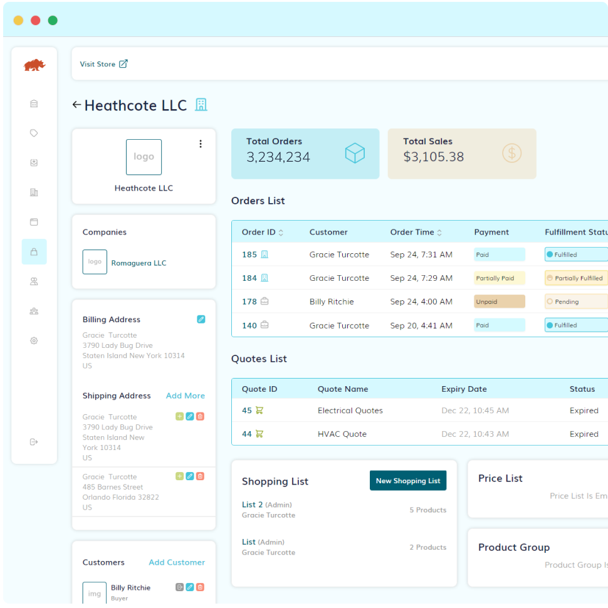The image size is (608, 608).
Task: Delete customer Billy Ritchie
Action: (200, 587)
